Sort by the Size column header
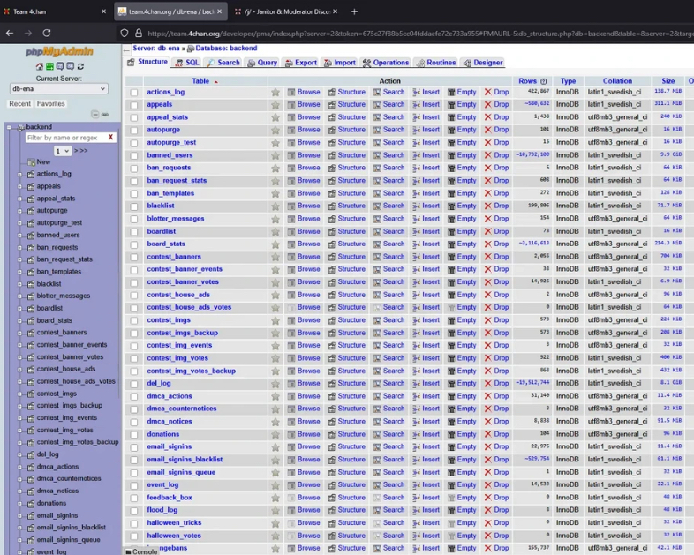 (668, 81)
